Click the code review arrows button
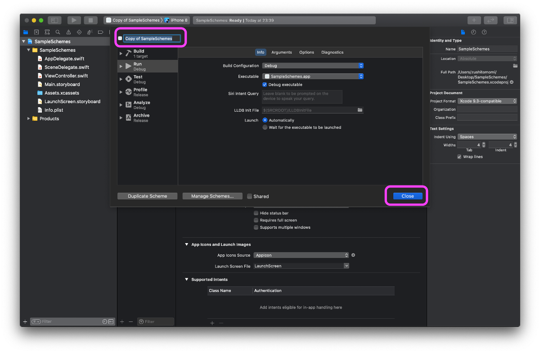Image resolution: width=540 pixels, height=353 pixels. click(x=490, y=20)
